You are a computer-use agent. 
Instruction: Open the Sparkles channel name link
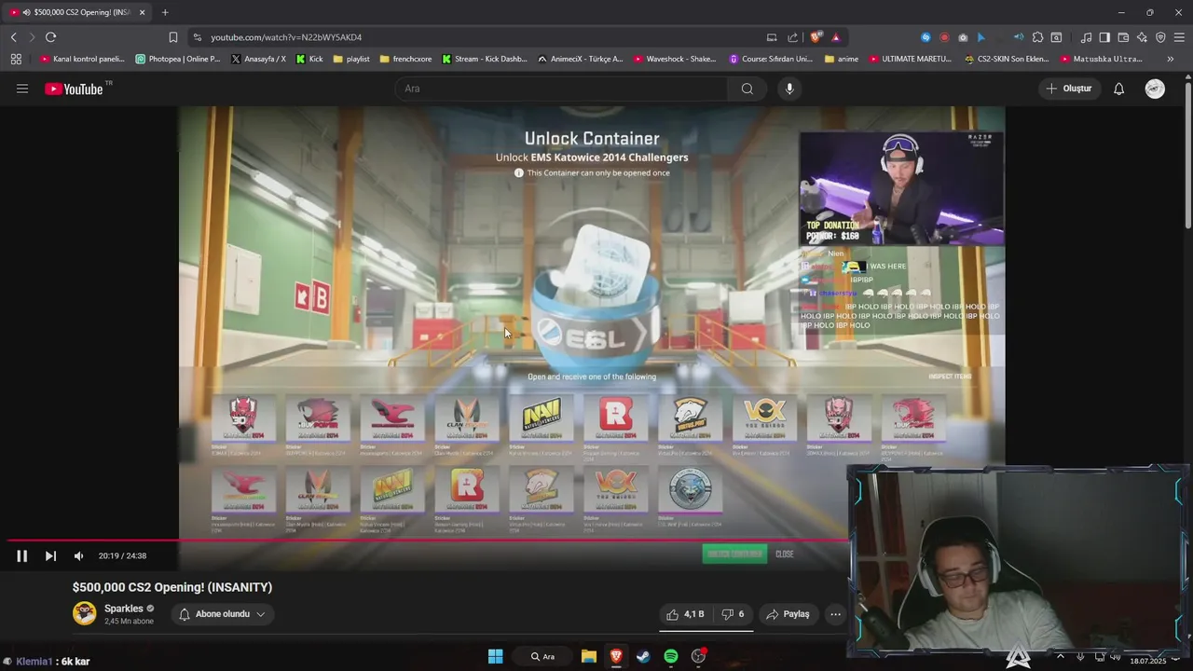coord(124,609)
